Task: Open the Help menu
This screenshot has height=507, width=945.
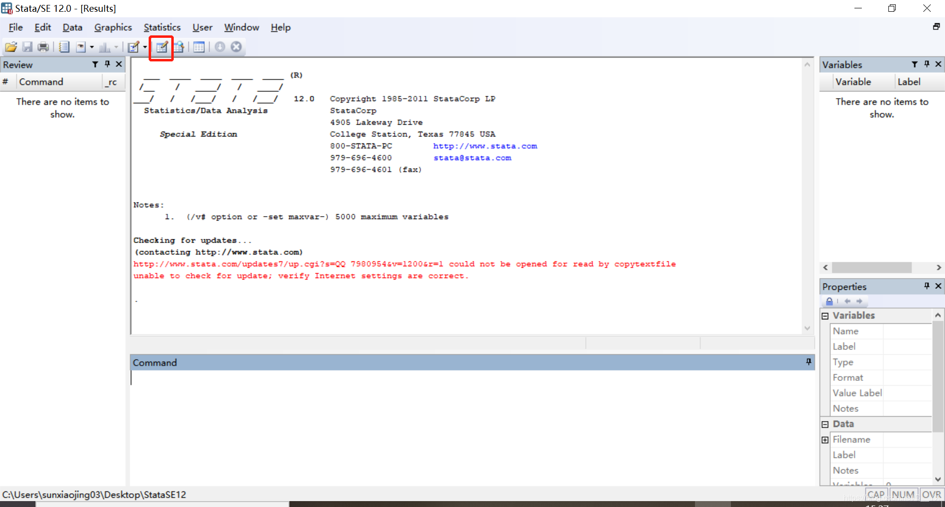Action: coord(281,28)
